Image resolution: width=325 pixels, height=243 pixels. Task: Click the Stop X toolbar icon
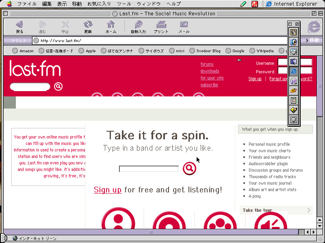point(65,25)
